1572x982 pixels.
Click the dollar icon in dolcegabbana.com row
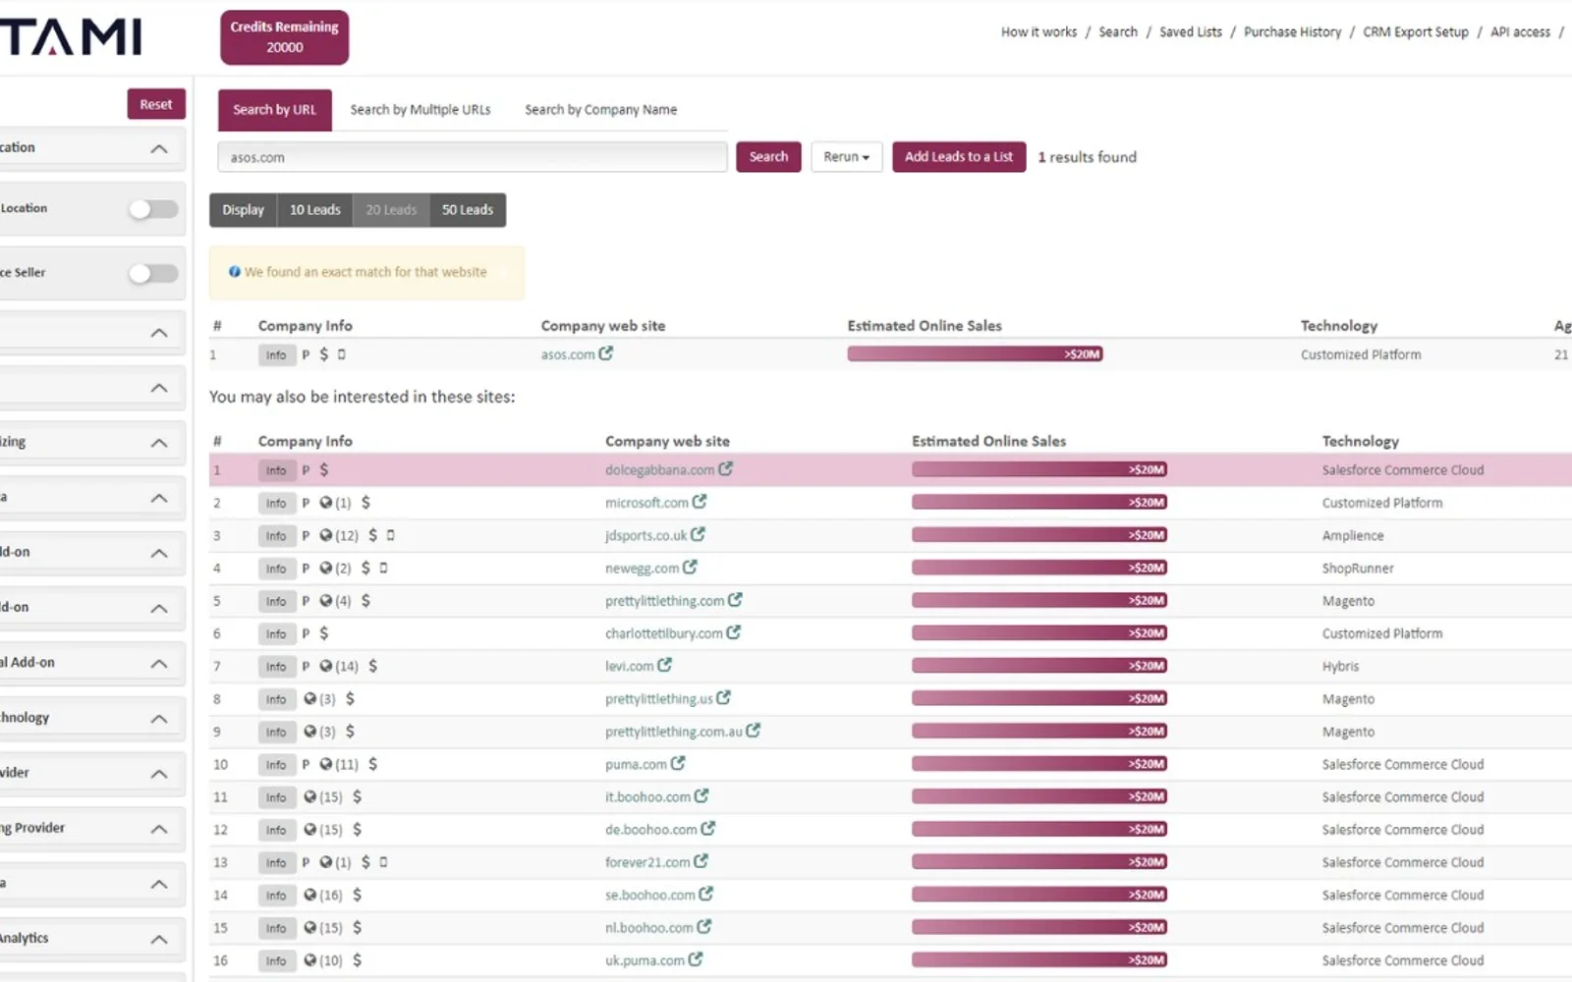[x=324, y=470]
